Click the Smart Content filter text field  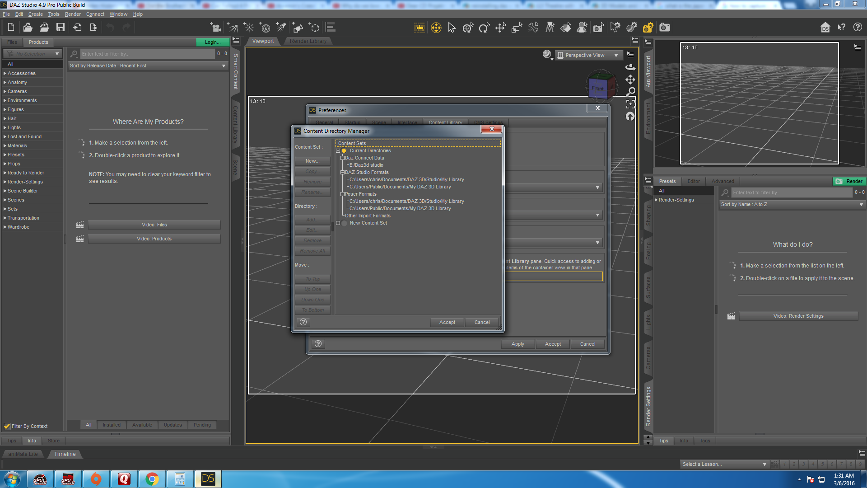[147, 54]
